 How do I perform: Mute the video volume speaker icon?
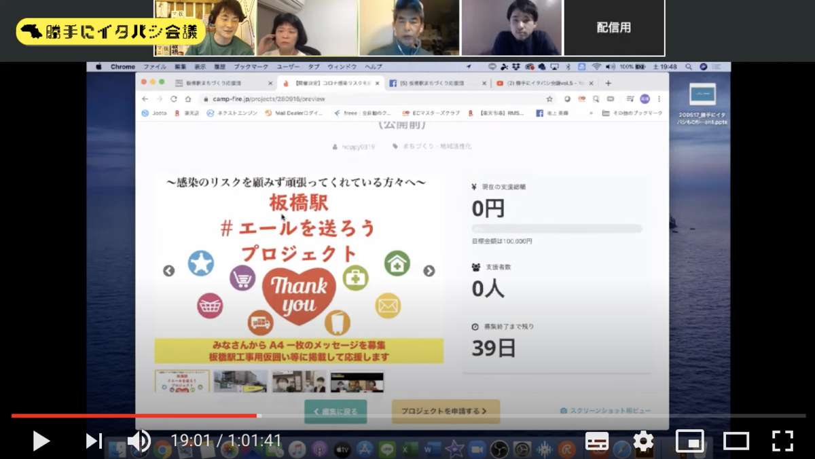point(139,441)
